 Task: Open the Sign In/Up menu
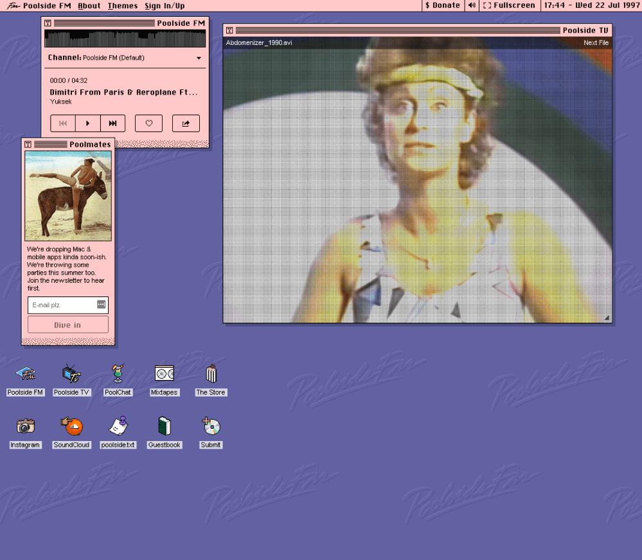click(x=165, y=6)
